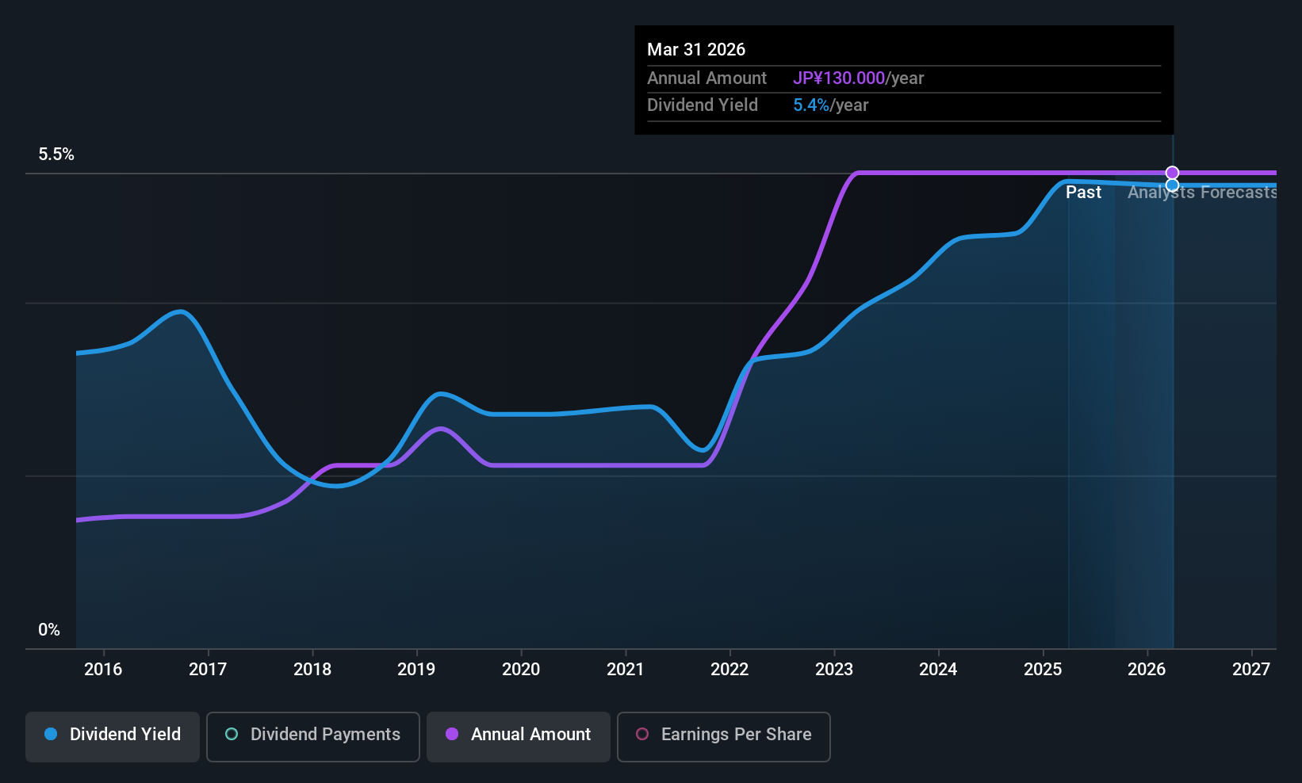Click the 2016 x-axis year label
Screen dimensions: 1302x783
[x=103, y=669]
